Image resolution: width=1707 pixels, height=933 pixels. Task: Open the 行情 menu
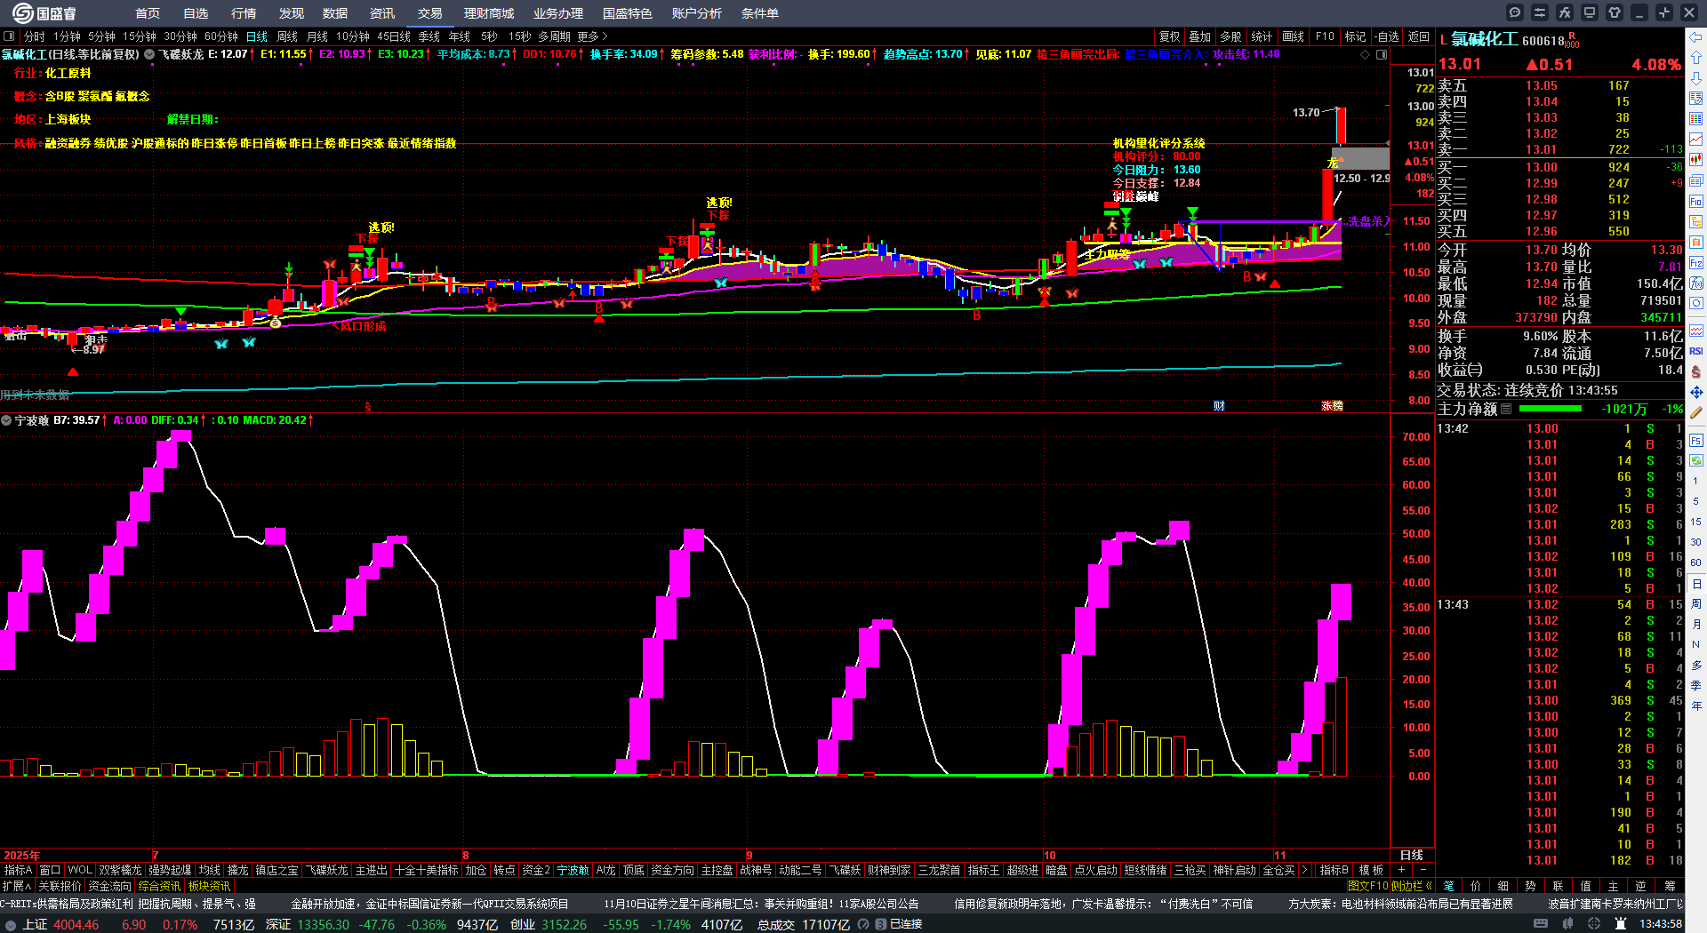[x=244, y=13]
